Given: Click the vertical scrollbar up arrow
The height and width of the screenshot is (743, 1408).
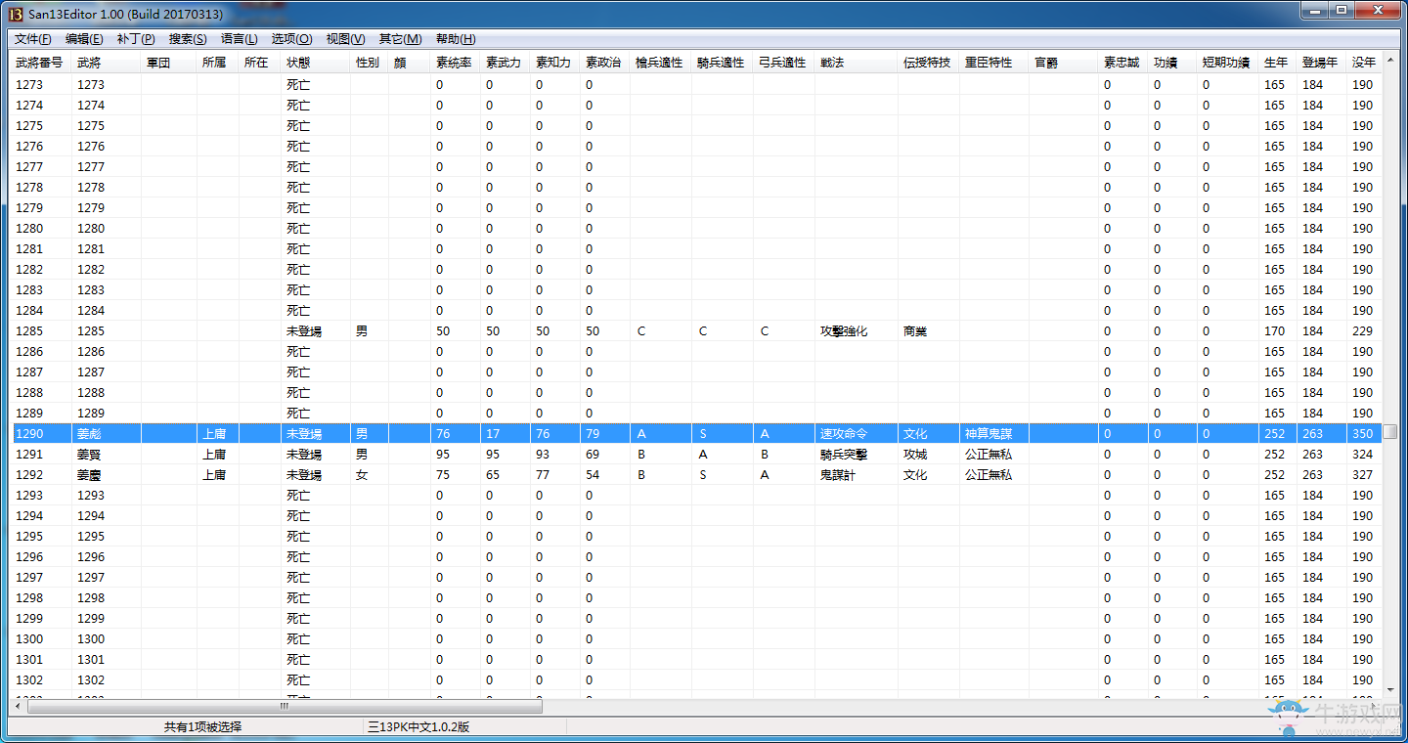Looking at the screenshot, I should pyautogui.click(x=1389, y=62).
